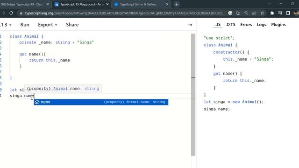
Task: Collapse the sidebar with the arrow icon
Action: click(x=190, y=25)
